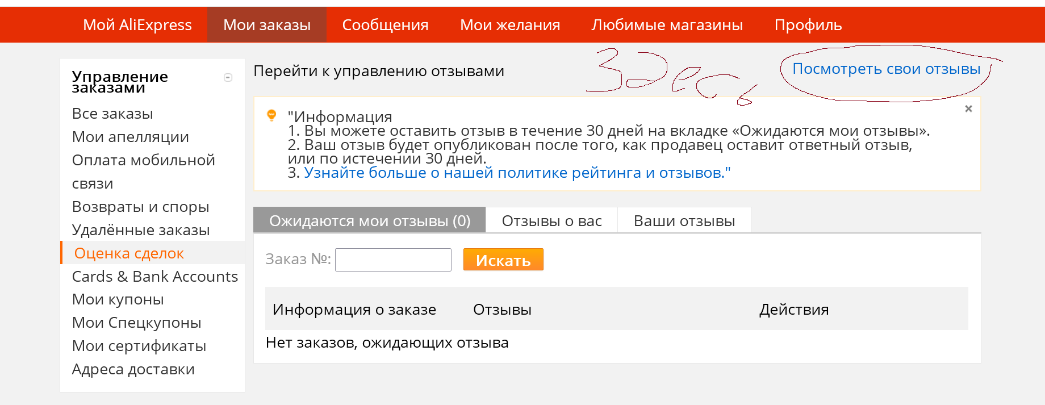Select the Мои заказы tab in top bar
The height and width of the screenshot is (405, 1045).
tap(267, 25)
